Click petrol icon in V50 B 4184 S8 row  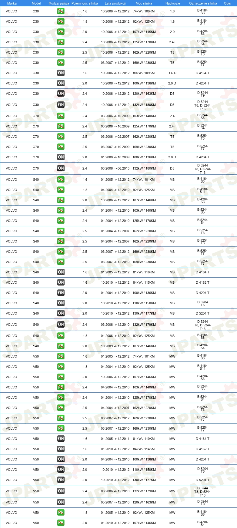coord(61,513)
